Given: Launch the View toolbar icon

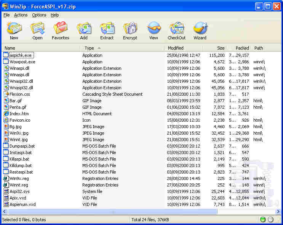Looking at the screenshot, I should 153,28.
